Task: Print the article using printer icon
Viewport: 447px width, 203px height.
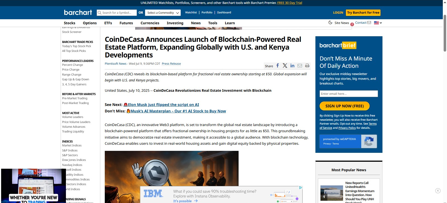Action: (307, 66)
